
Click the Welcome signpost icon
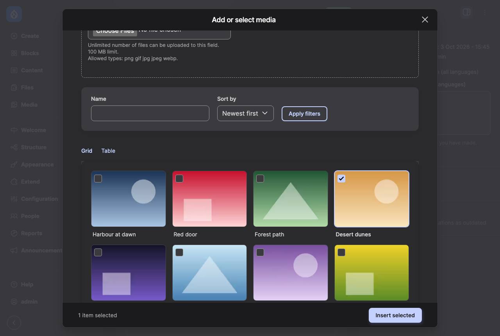[x=14, y=130]
